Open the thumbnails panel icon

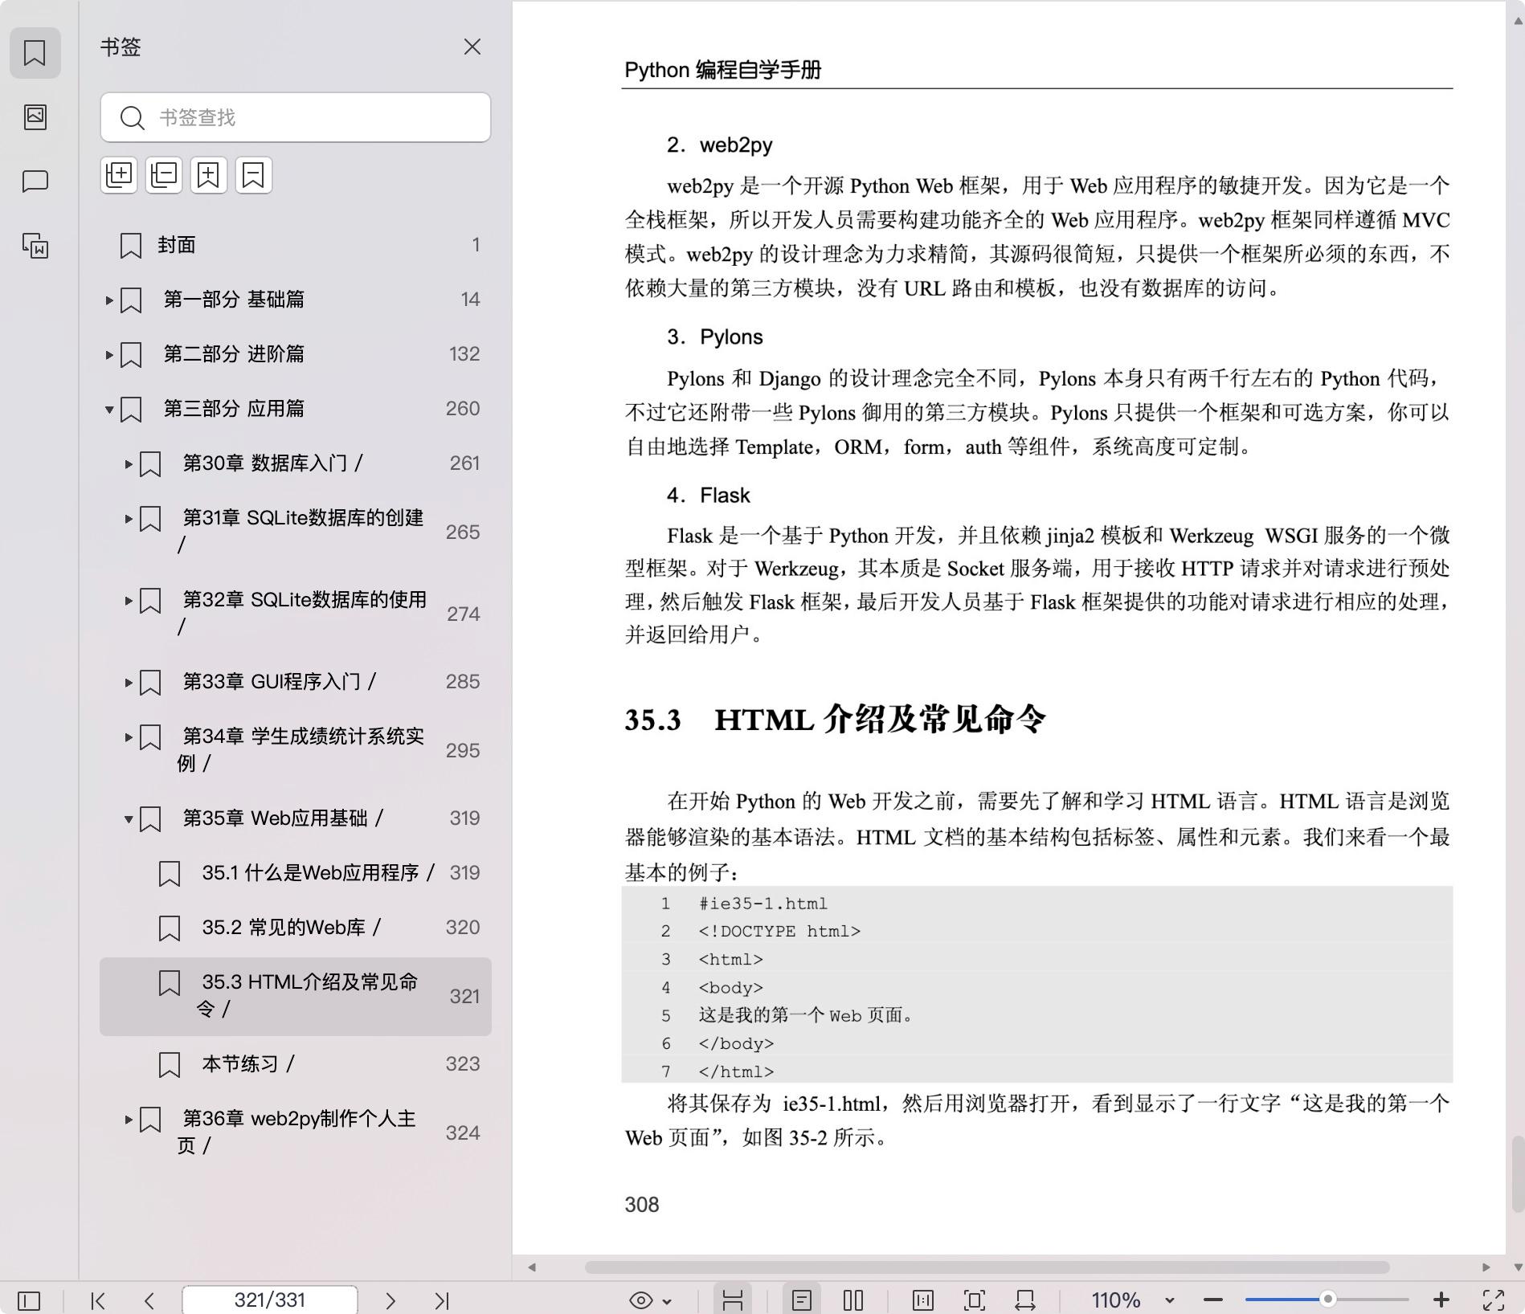[35, 117]
